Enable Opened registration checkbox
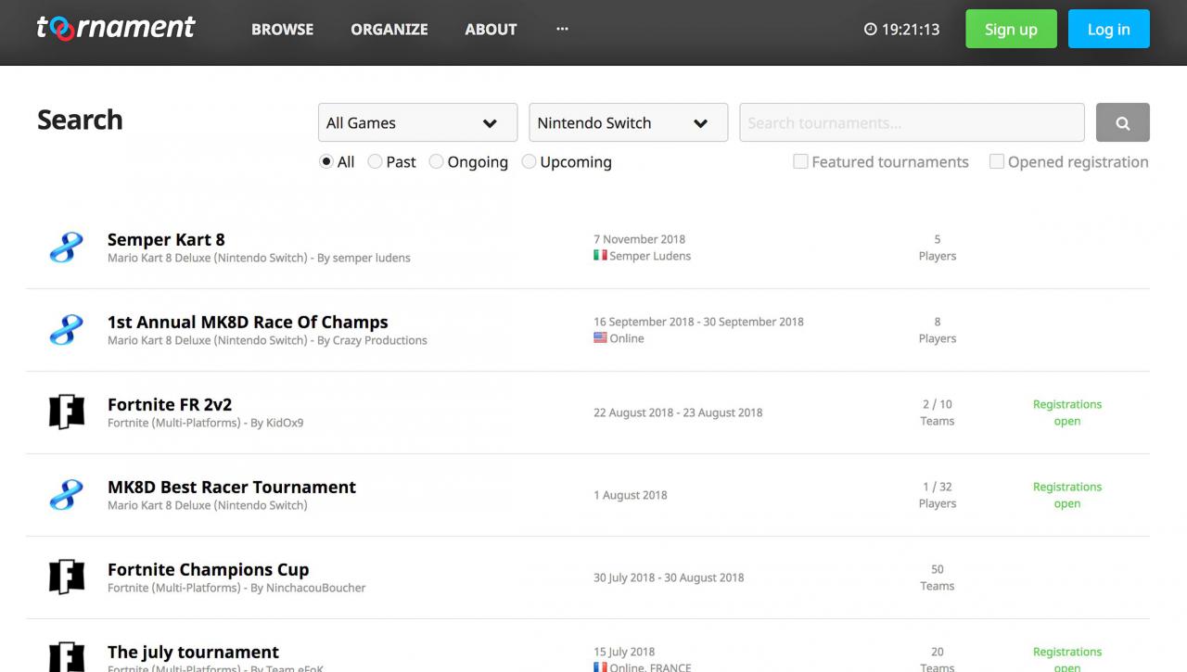 click(997, 161)
